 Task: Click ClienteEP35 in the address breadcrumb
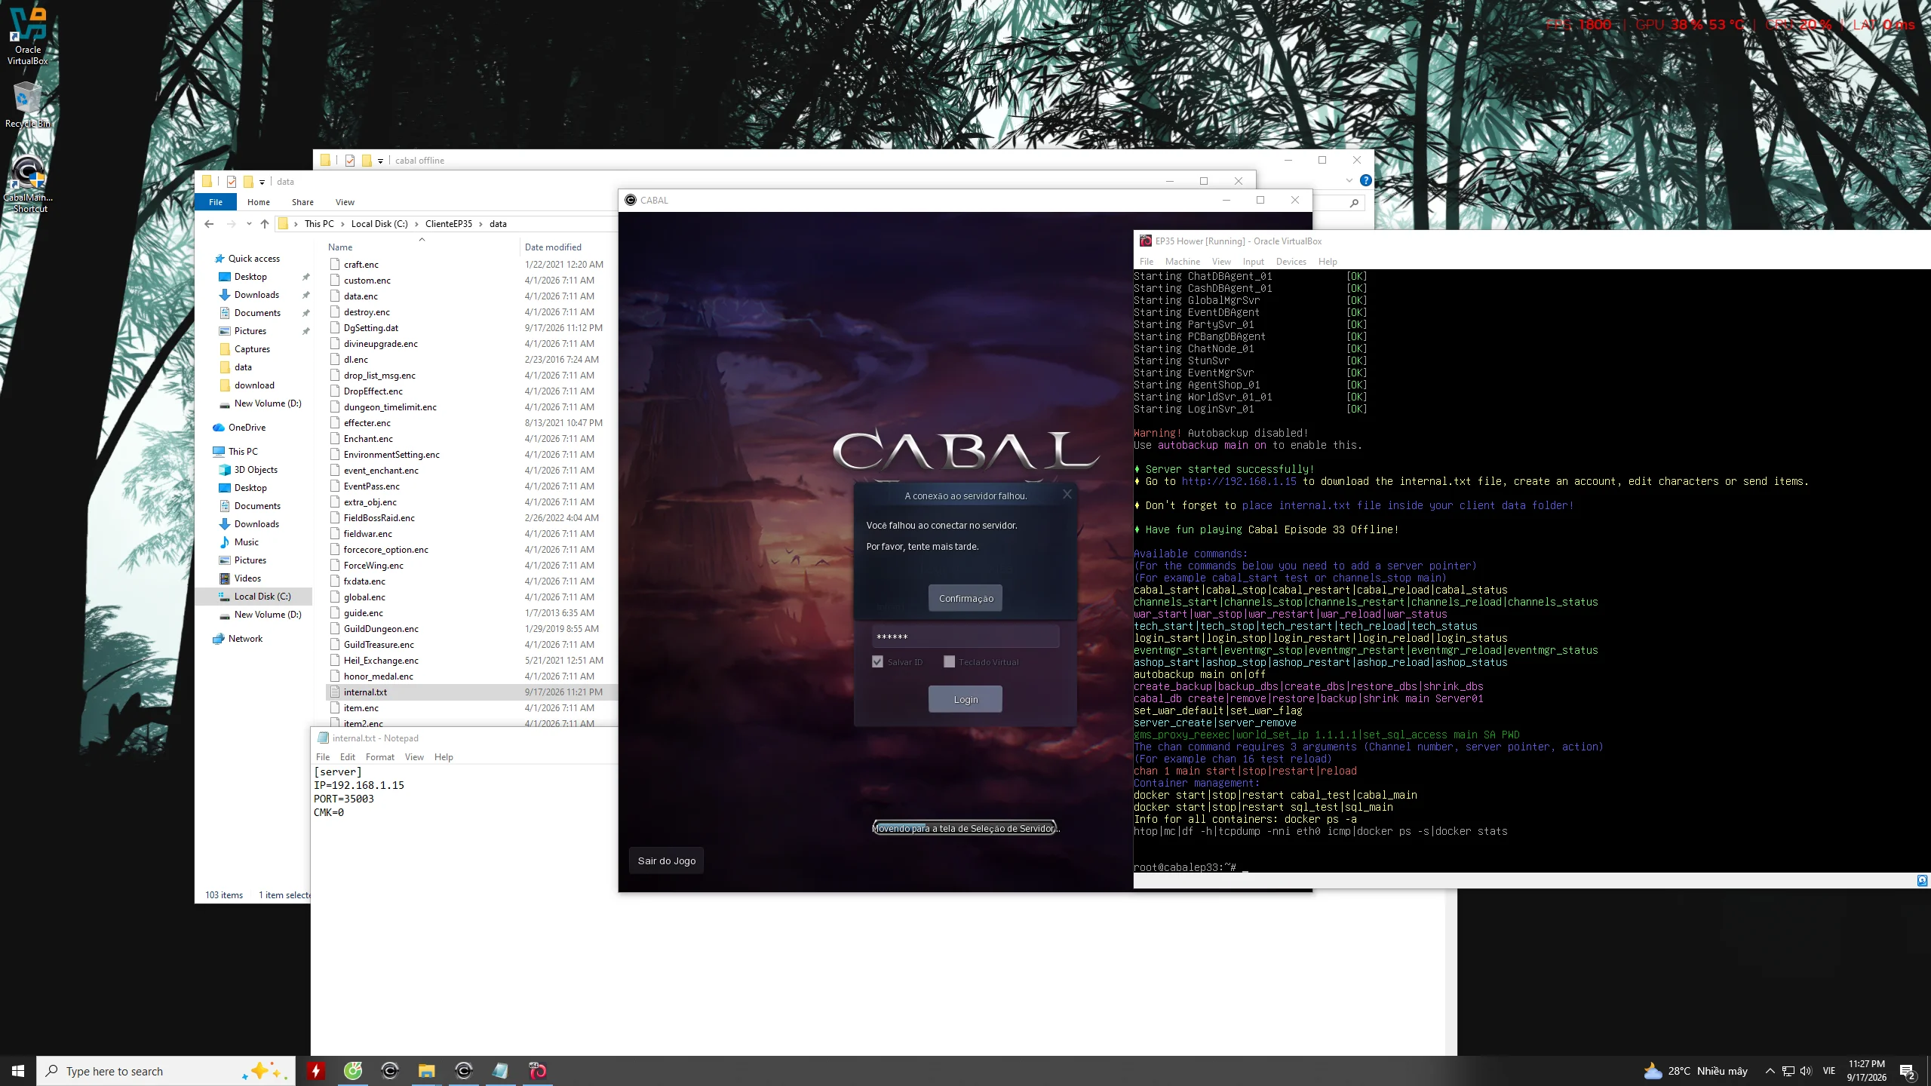[x=449, y=224]
